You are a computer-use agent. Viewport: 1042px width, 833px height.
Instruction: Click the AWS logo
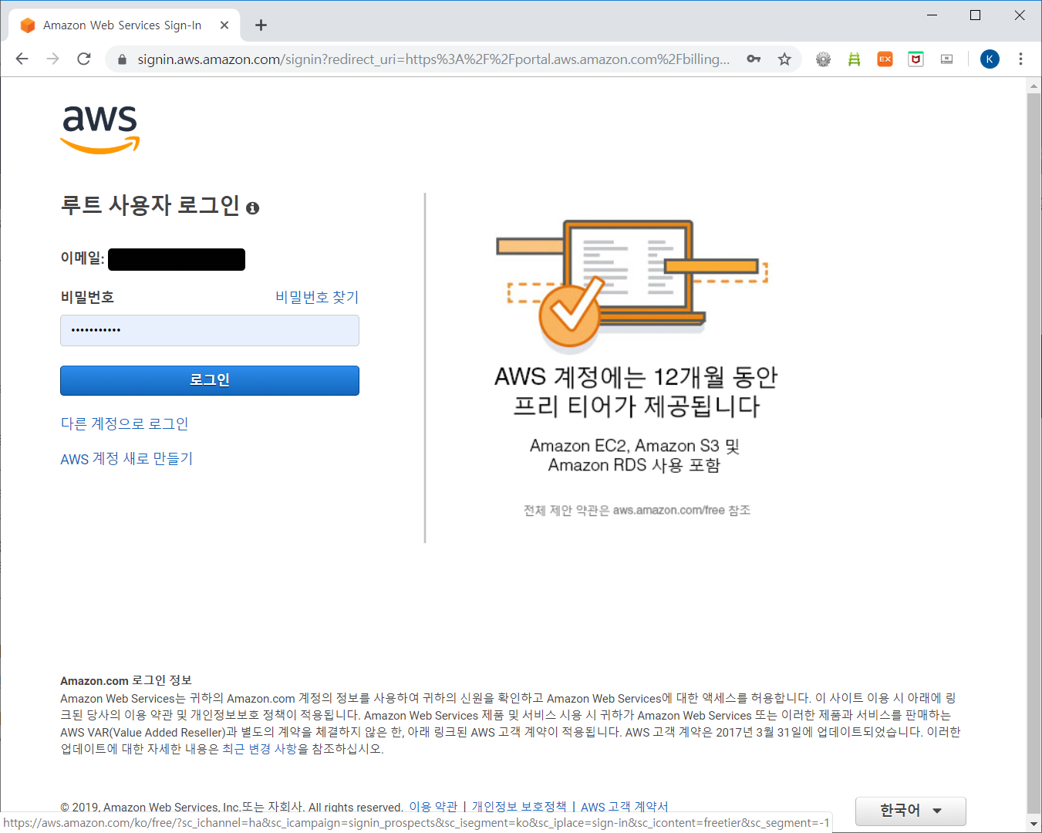click(100, 129)
